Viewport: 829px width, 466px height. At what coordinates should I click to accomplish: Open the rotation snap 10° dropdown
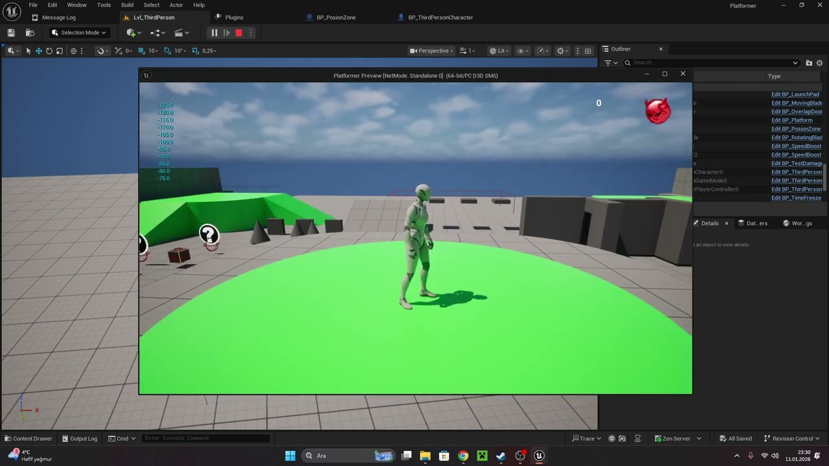tap(180, 50)
